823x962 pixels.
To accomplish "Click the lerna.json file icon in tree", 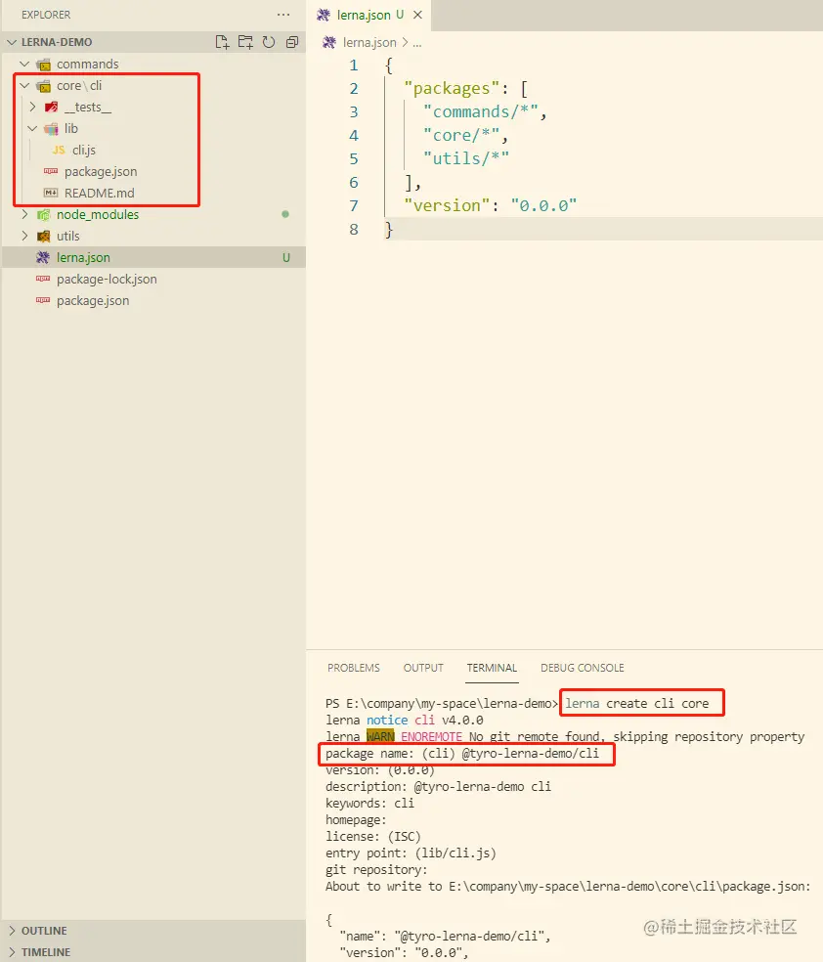I will pyautogui.click(x=43, y=258).
